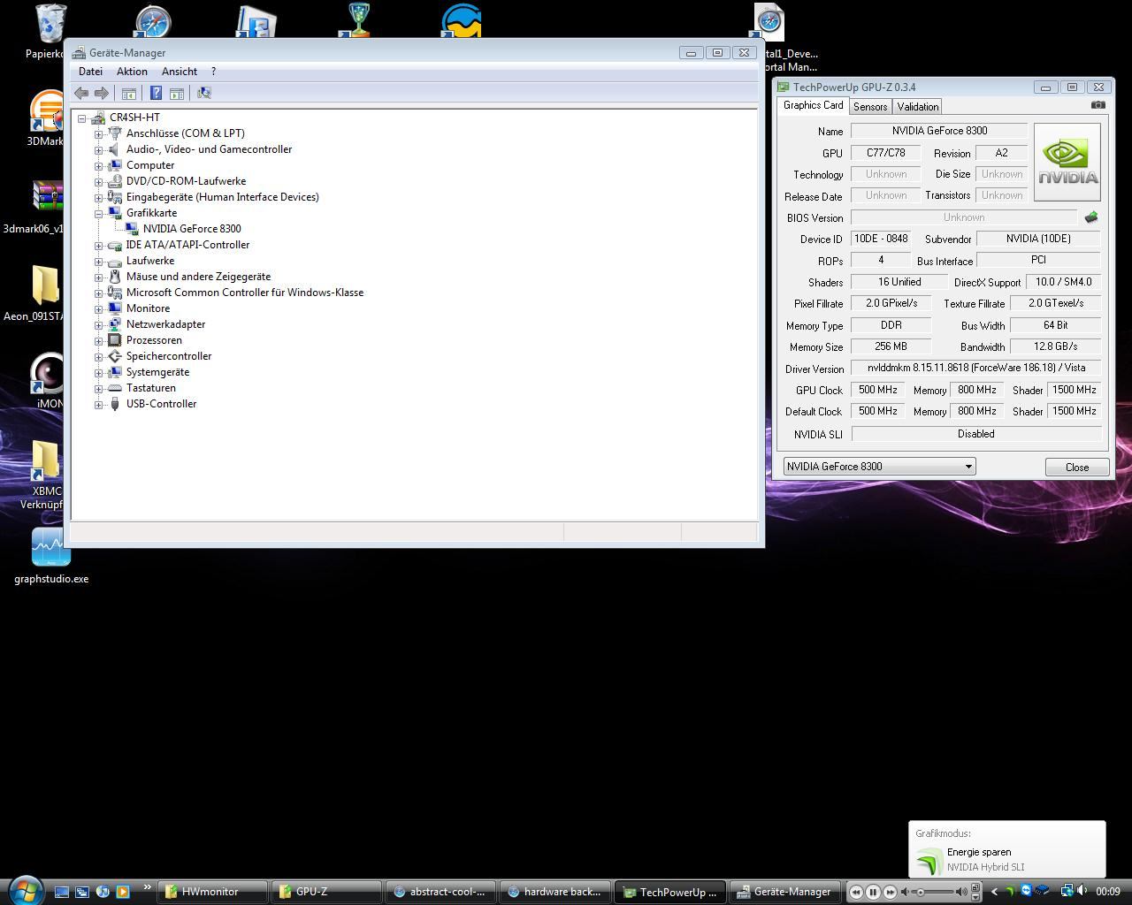
Task: Take GPU-Z screenshot with camera icon
Action: point(1098,105)
